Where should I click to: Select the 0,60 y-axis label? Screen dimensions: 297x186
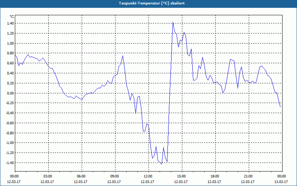point(10,63)
